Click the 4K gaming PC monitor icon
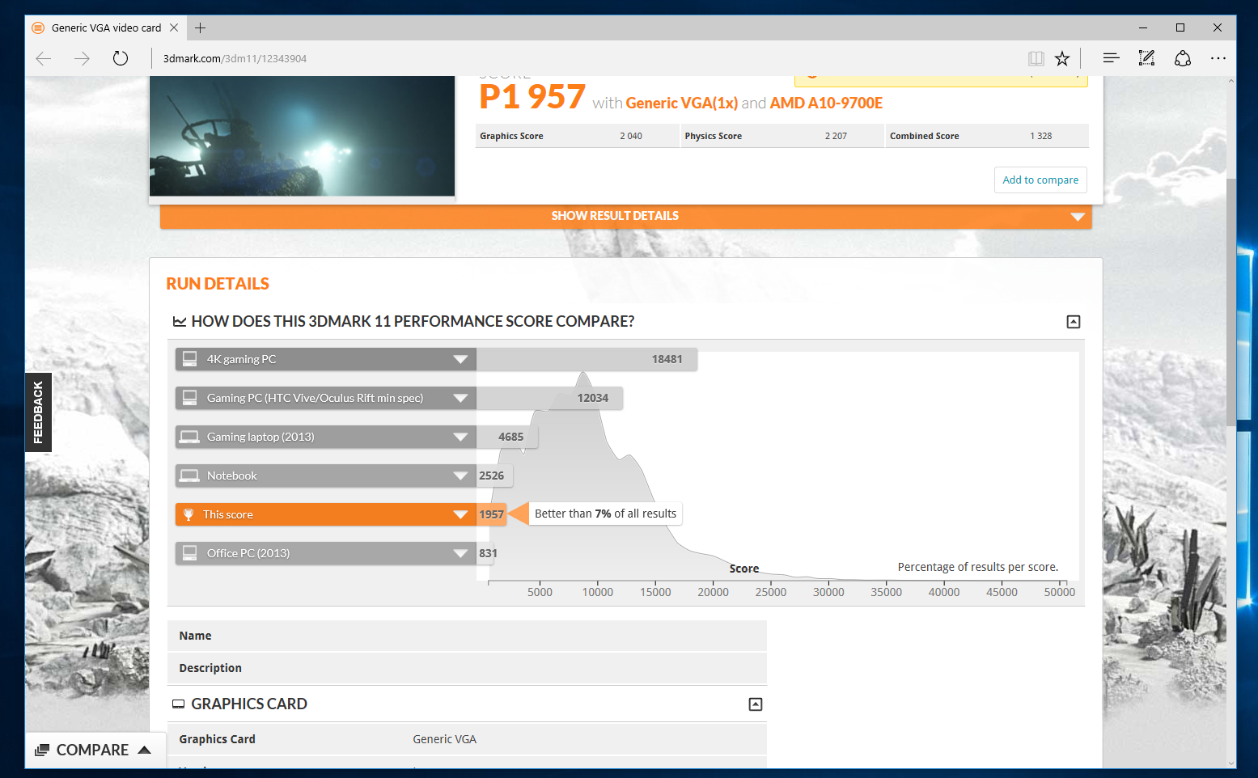Viewport: 1258px width, 778px height. click(x=190, y=358)
